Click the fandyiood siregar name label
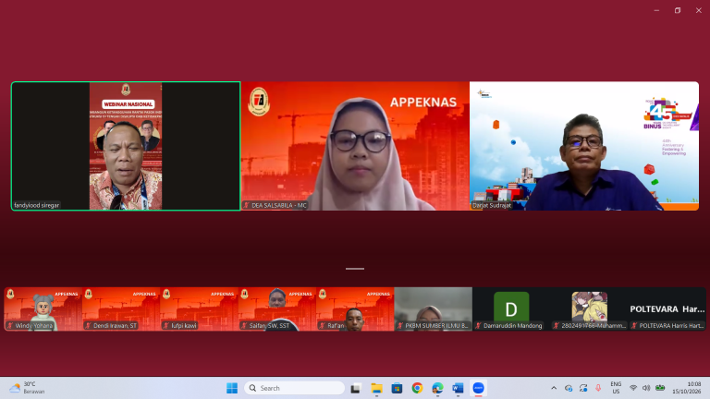Viewport: 710px width, 399px height. [36, 205]
